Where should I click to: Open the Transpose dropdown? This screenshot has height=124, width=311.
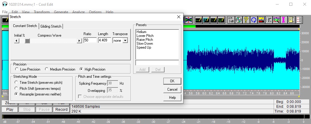coord(125,40)
